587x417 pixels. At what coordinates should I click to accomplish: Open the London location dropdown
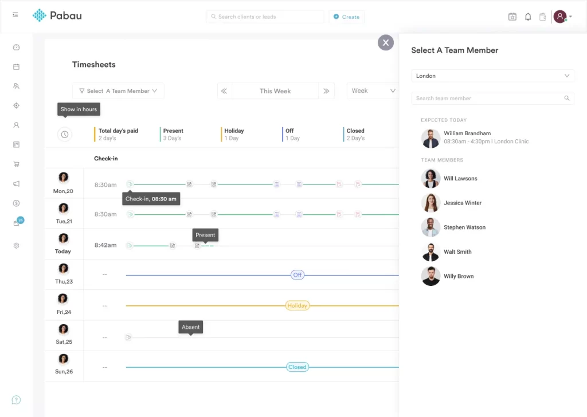tap(492, 75)
